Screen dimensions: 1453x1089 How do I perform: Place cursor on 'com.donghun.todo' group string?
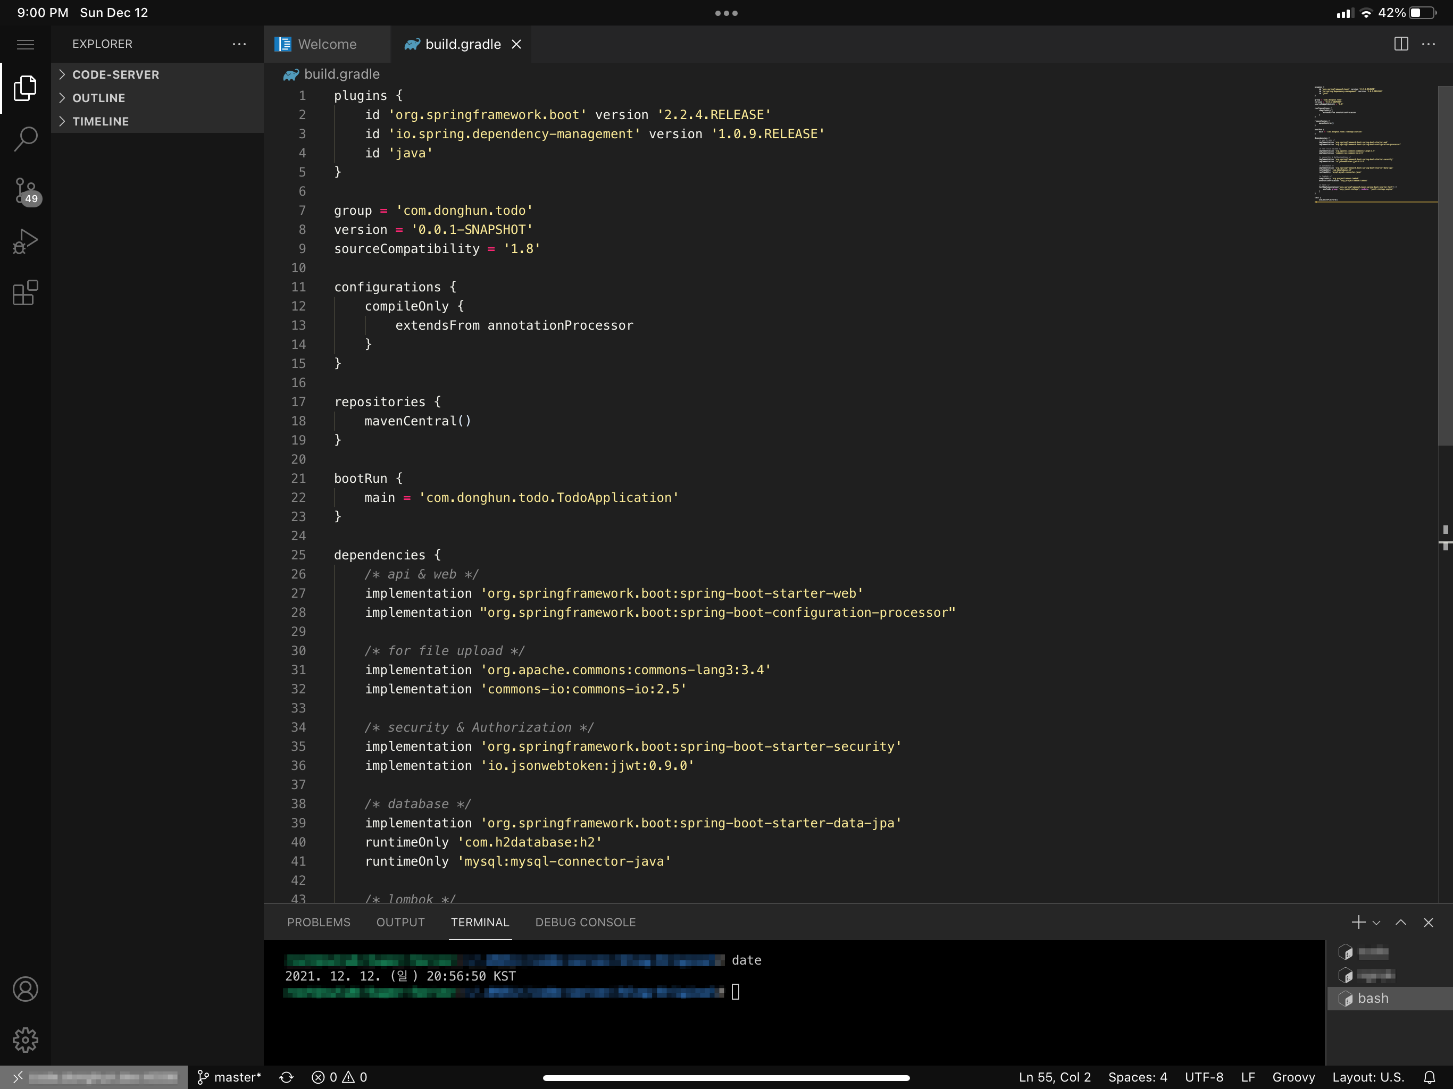464,211
